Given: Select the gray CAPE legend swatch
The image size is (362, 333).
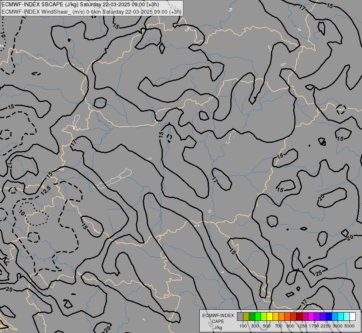Looking at the screenshot, I should [x=240, y=316].
